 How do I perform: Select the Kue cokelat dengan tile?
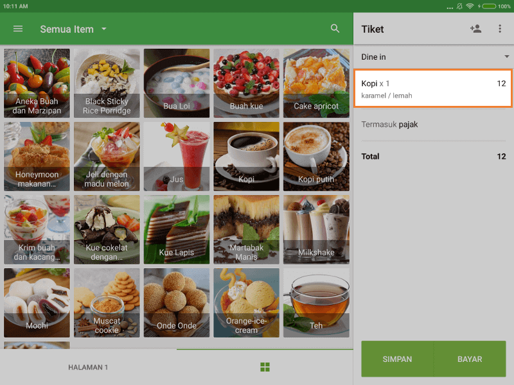pos(107,230)
